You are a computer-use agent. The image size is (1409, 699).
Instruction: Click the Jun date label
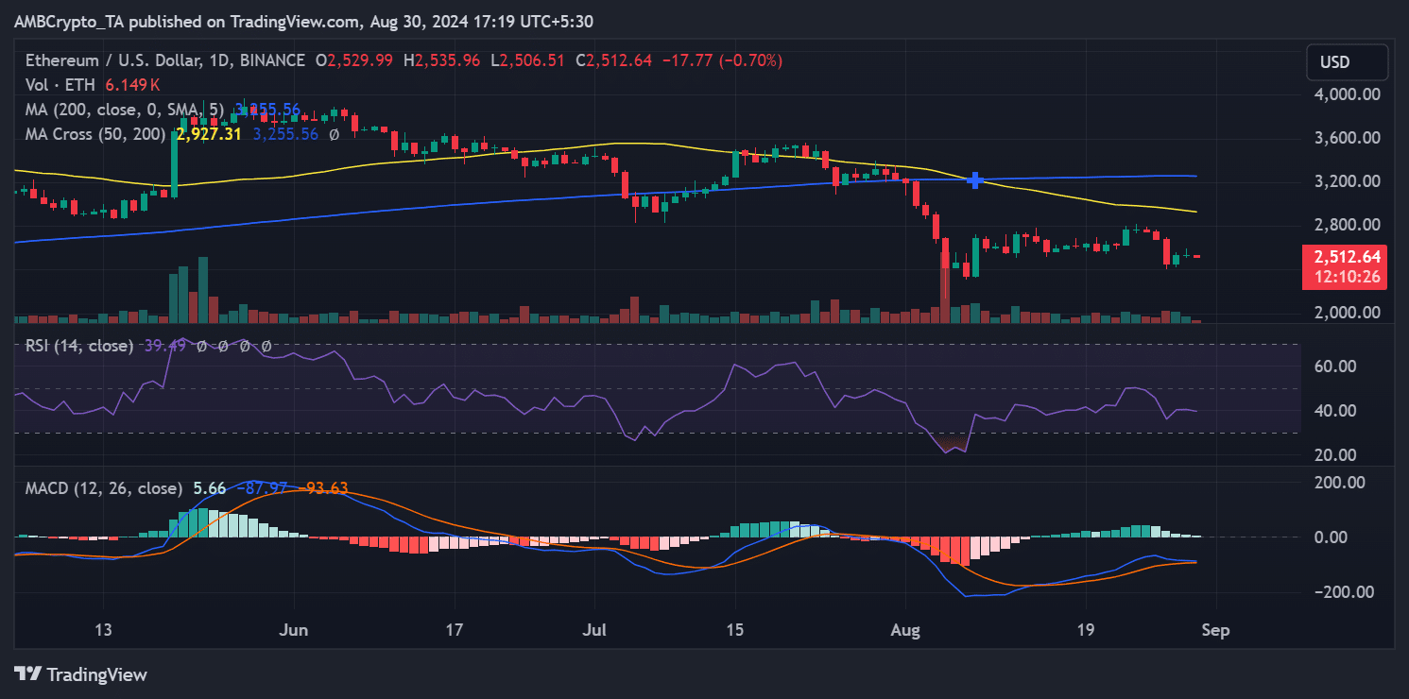[295, 631]
